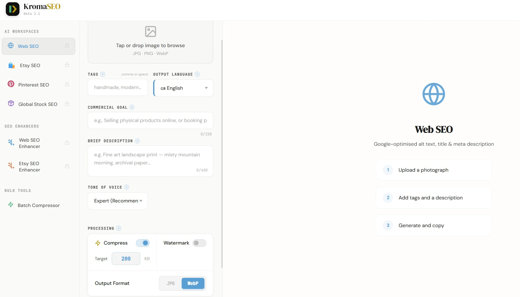Select WebP output format button

point(193,283)
